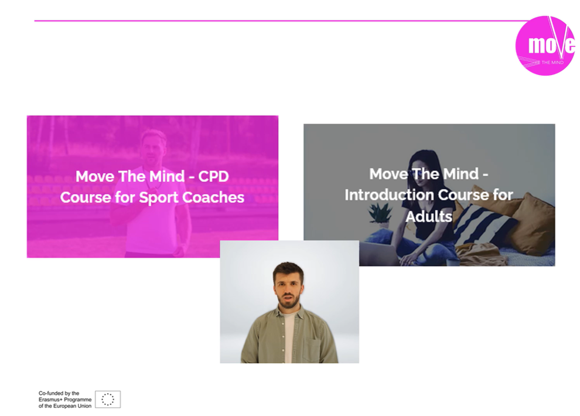
Task: Click the striped pillow in the adults image
Action: 485,224
